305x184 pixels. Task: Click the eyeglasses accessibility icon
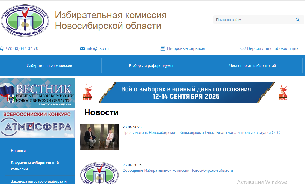coord(243,48)
